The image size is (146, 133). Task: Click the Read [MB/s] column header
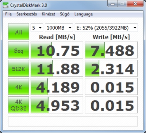point(57,37)
